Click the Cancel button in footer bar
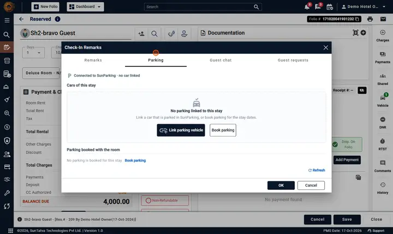The image size is (393, 234). [x=318, y=219]
